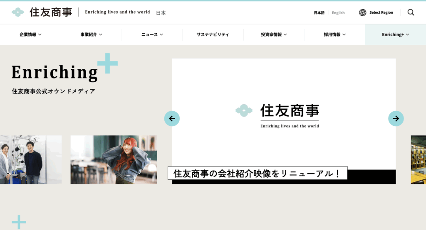
Task: Click the Enriching lives and the world tagline
Action: pos(117,12)
